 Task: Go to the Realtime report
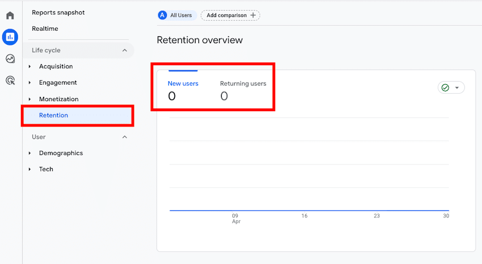click(45, 28)
